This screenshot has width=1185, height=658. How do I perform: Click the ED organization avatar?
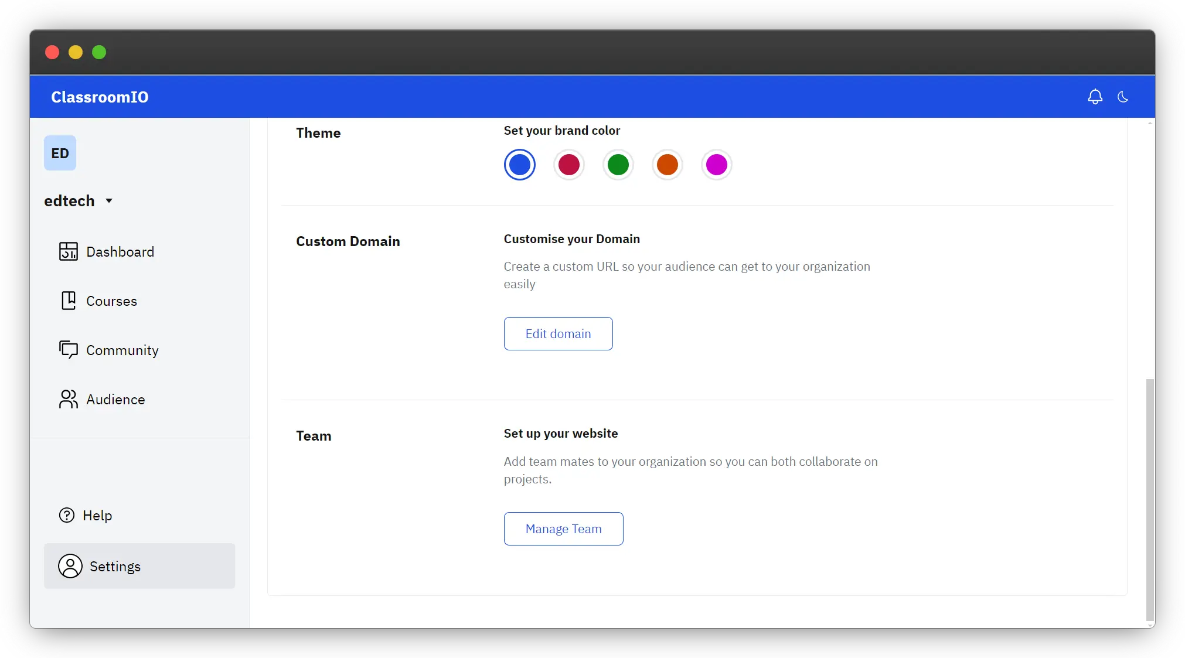coord(60,153)
